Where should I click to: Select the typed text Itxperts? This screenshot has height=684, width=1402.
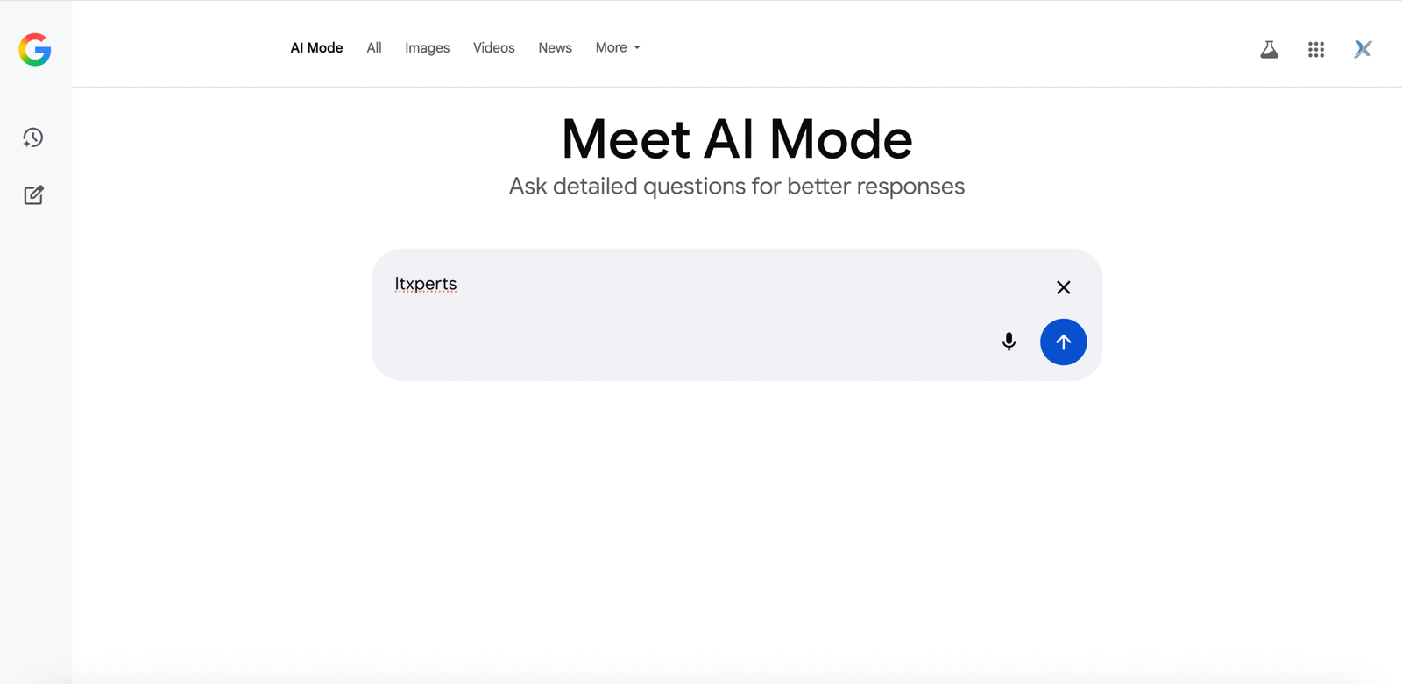coord(426,284)
